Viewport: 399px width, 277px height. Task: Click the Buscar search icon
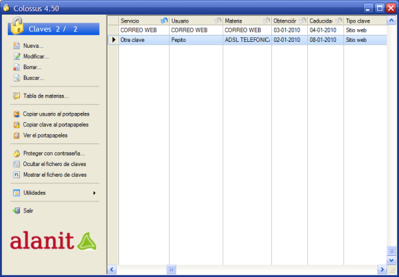[17, 78]
